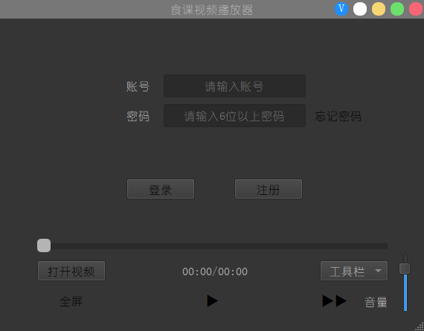Click the green circle maximize button

(397, 9)
